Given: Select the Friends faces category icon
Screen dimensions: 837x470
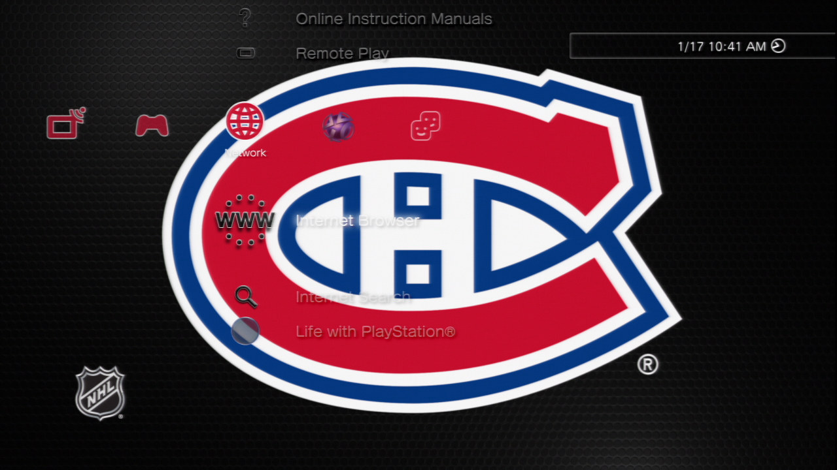Looking at the screenshot, I should [x=425, y=126].
